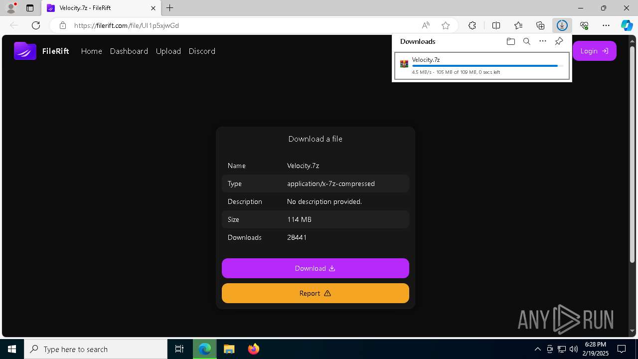Image resolution: width=638 pixels, height=359 pixels.
Task: Open File Explorer from taskbar
Action: click(229, 349)
